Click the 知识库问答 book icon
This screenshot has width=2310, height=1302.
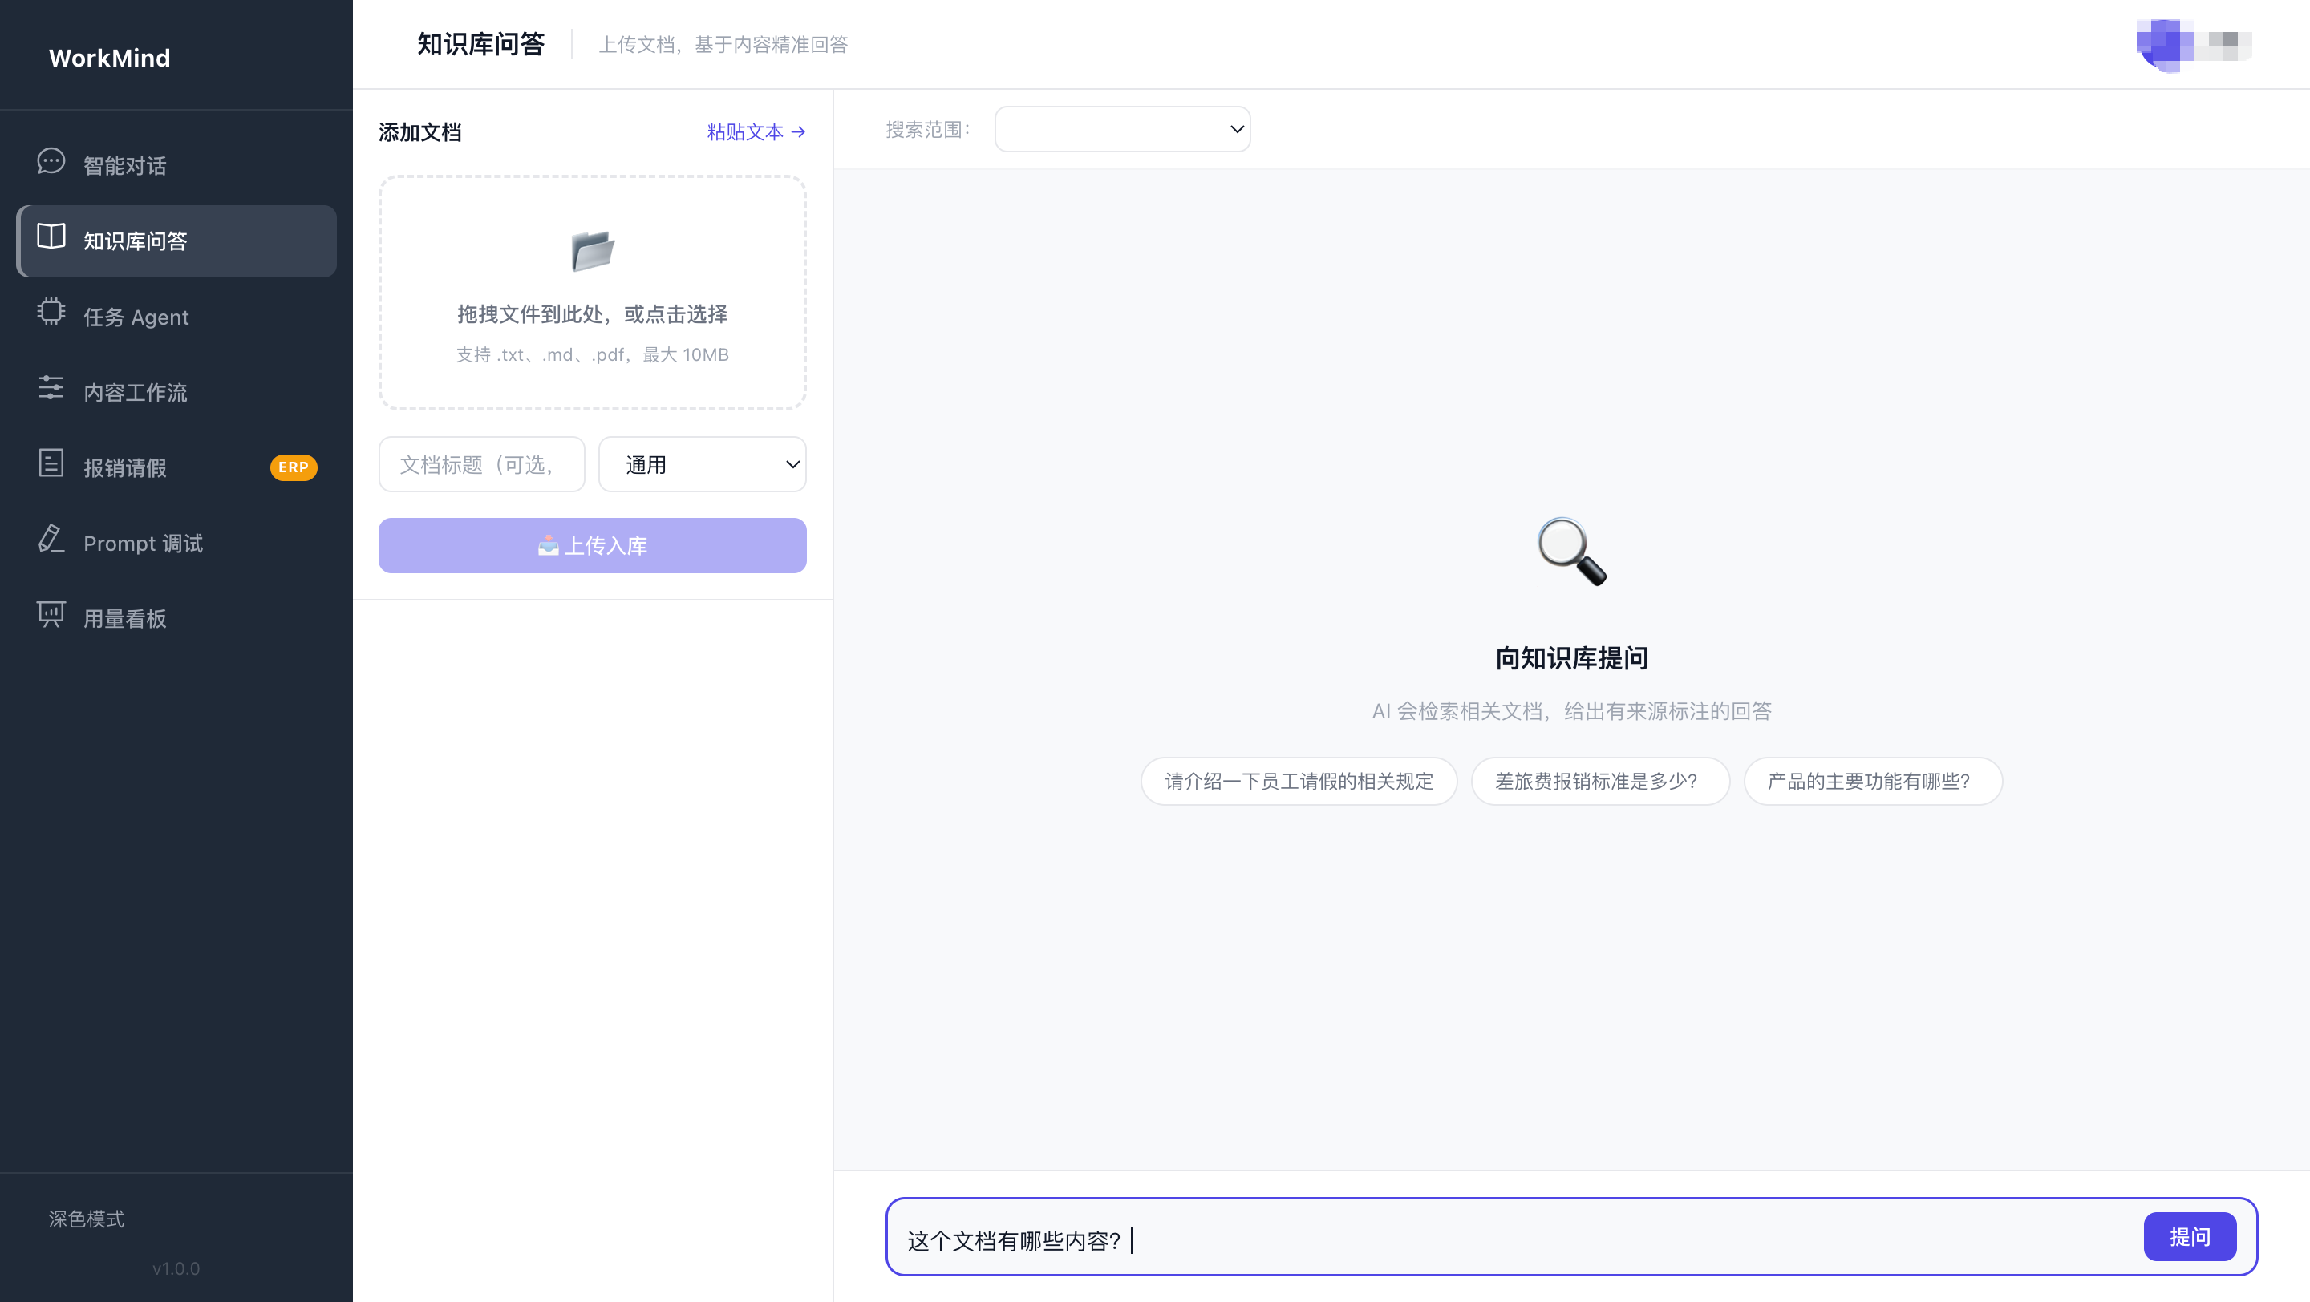pos(51,237)
